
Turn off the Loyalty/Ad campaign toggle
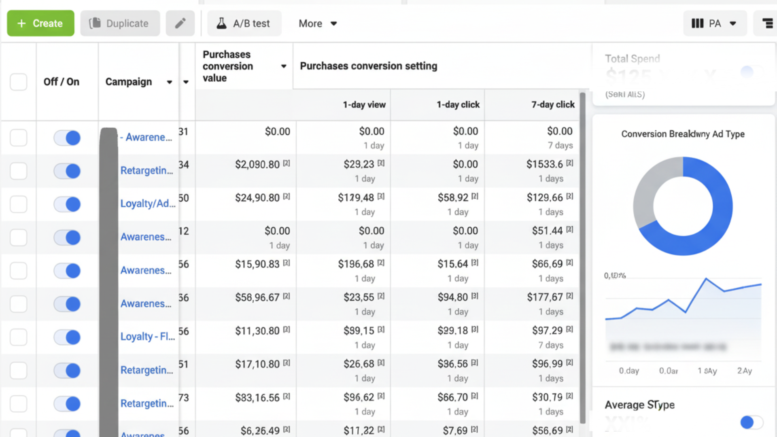(67, 204)
